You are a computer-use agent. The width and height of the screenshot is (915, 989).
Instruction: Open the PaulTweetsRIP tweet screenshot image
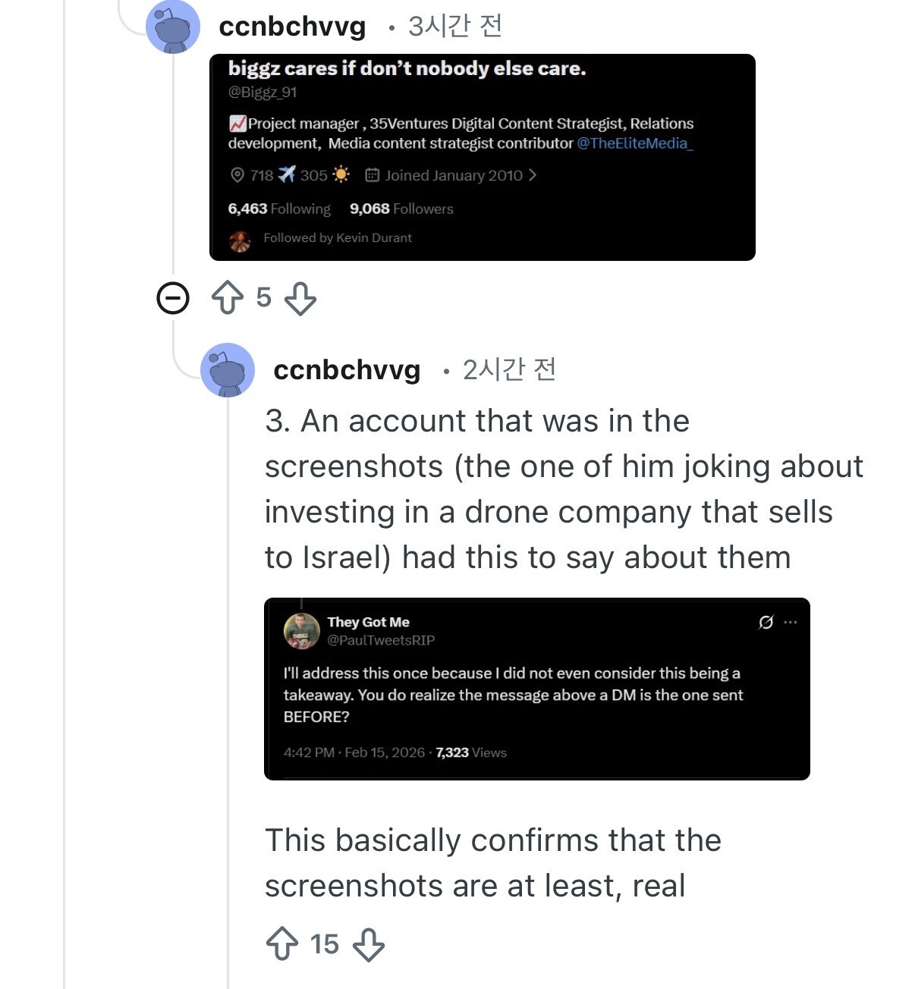(x=537, y=689)
